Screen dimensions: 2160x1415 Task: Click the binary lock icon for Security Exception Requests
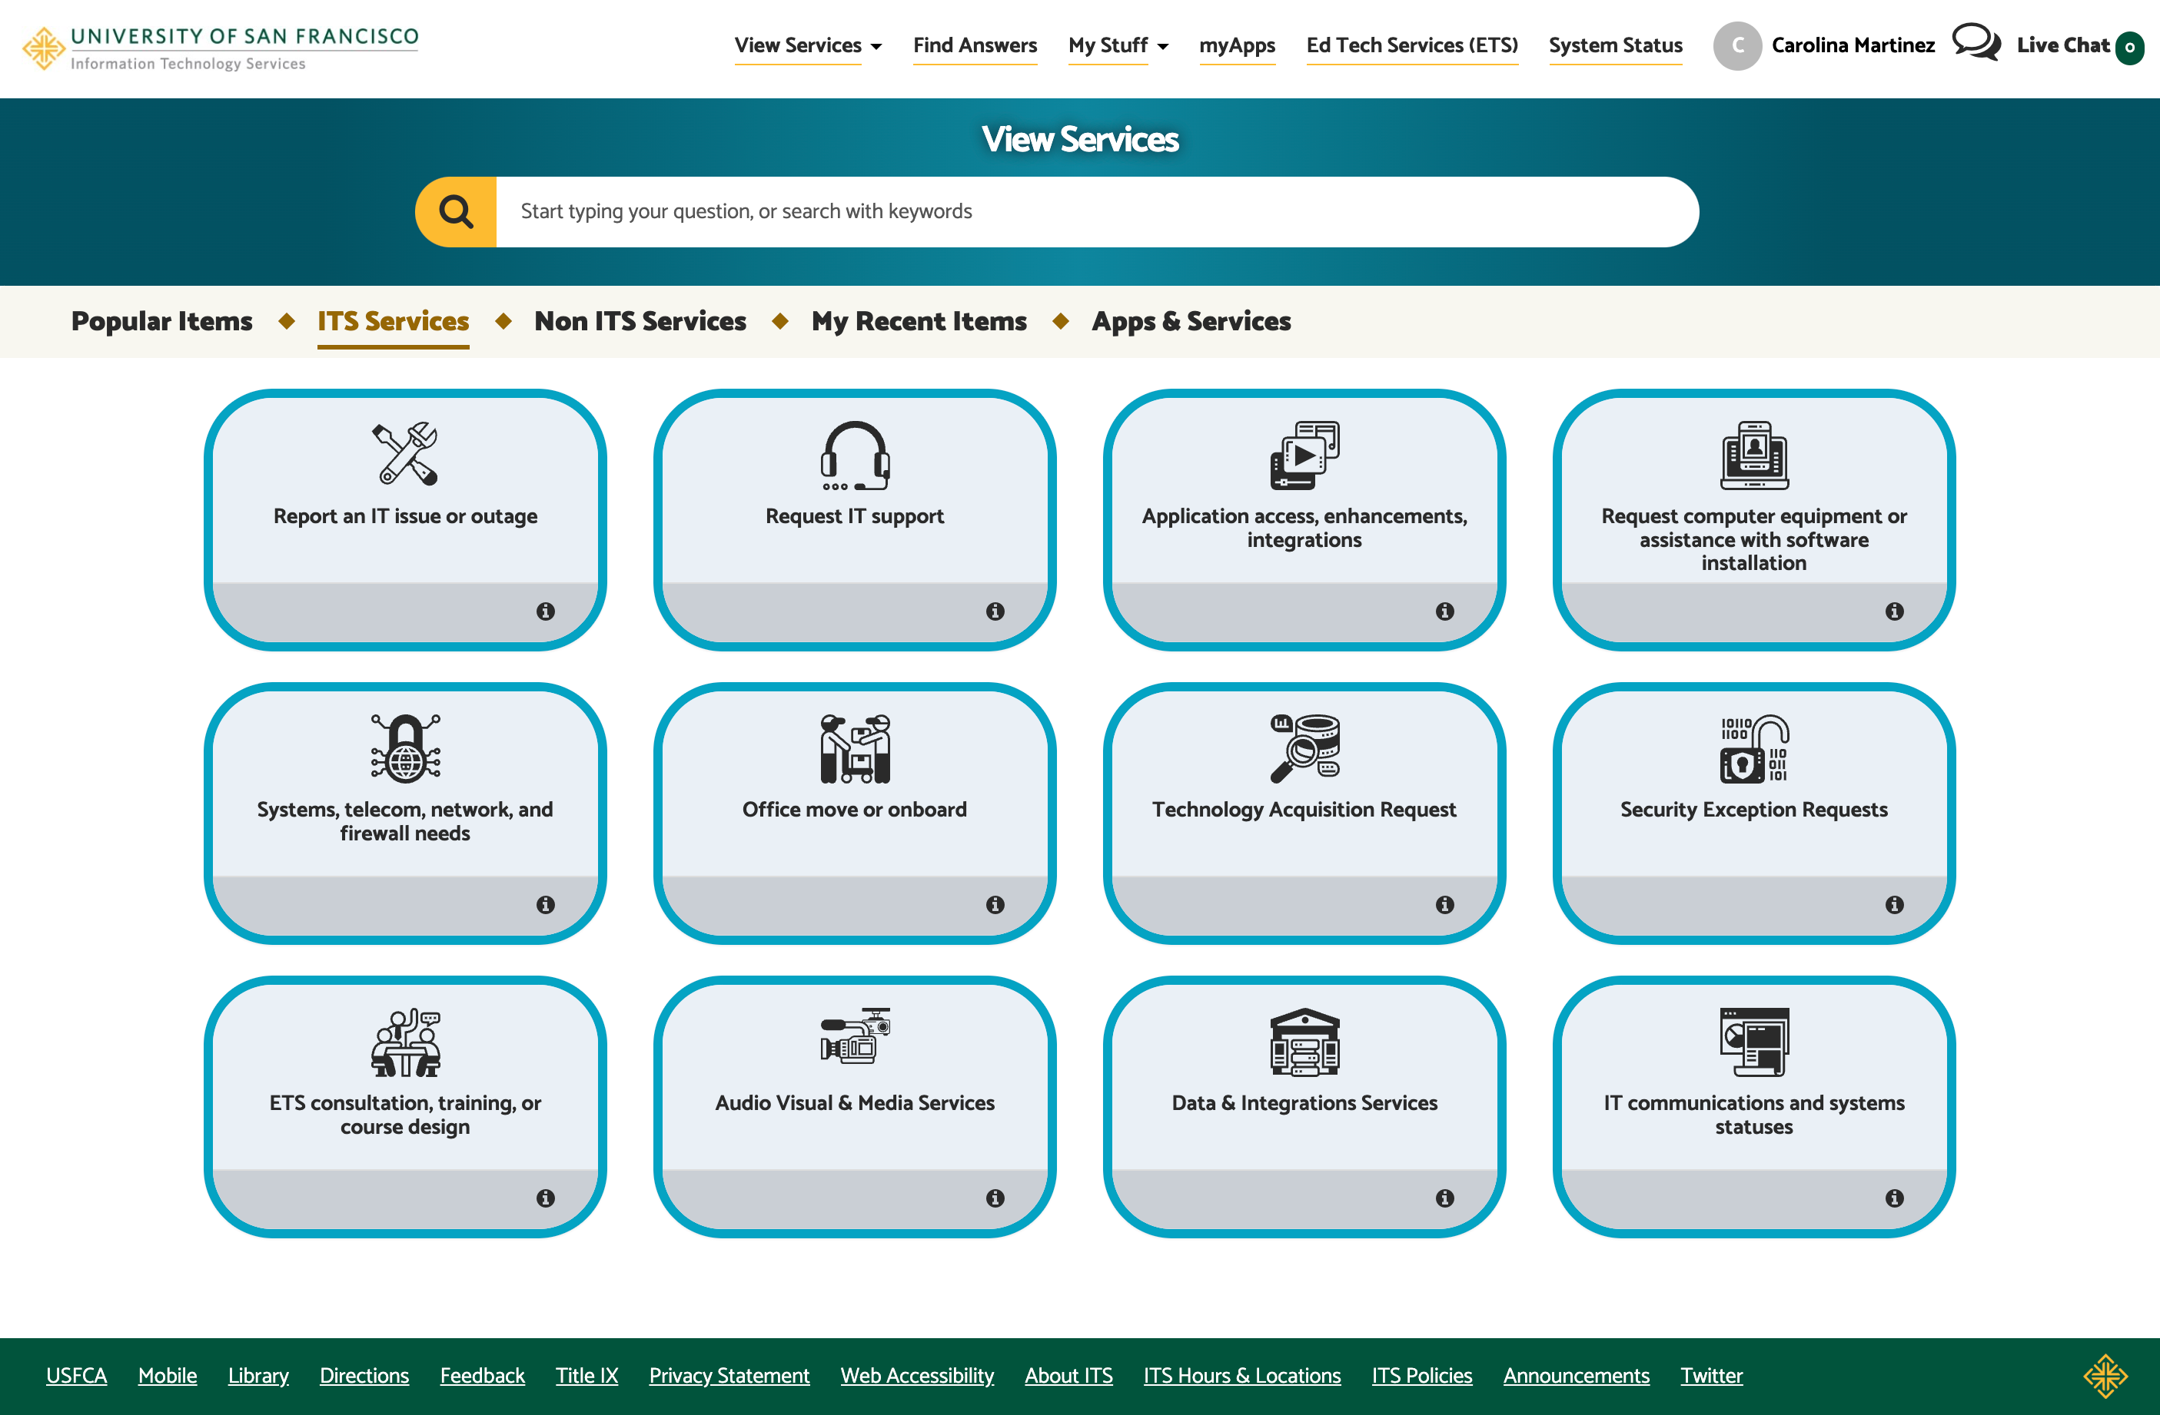(x=1754, y=748)
